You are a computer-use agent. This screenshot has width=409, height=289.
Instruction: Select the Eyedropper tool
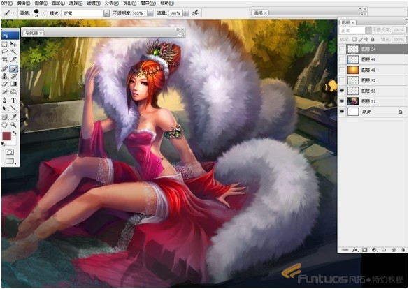point(13,117)
